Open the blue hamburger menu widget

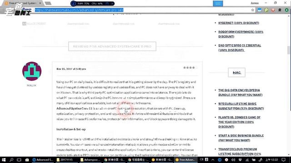[x=218, y=4]
